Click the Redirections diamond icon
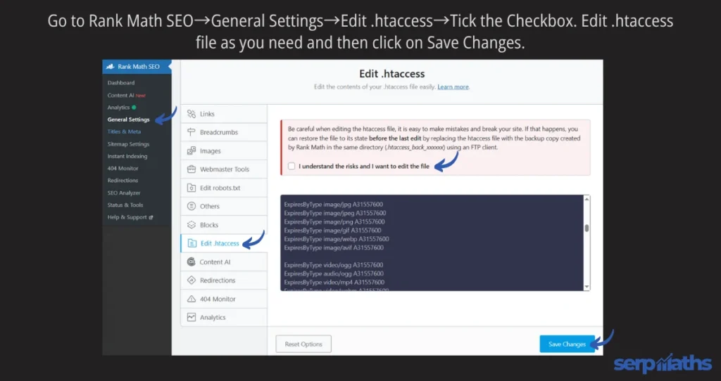 point(192,280)
